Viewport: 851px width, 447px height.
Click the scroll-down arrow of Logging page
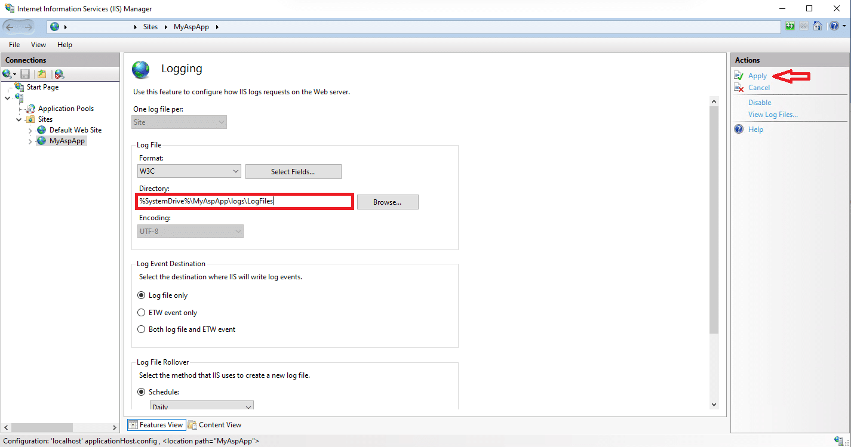point(714,405)
